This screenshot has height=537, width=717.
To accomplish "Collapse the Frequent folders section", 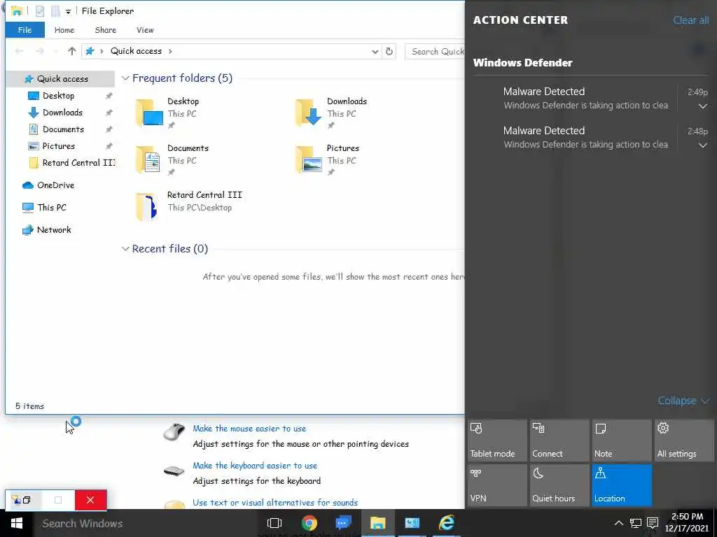I will point(125,78).
